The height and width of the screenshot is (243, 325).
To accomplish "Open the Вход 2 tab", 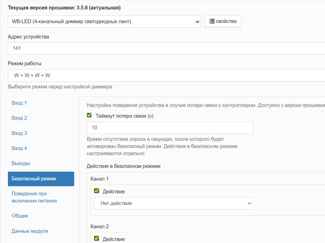I will [19, 118].
